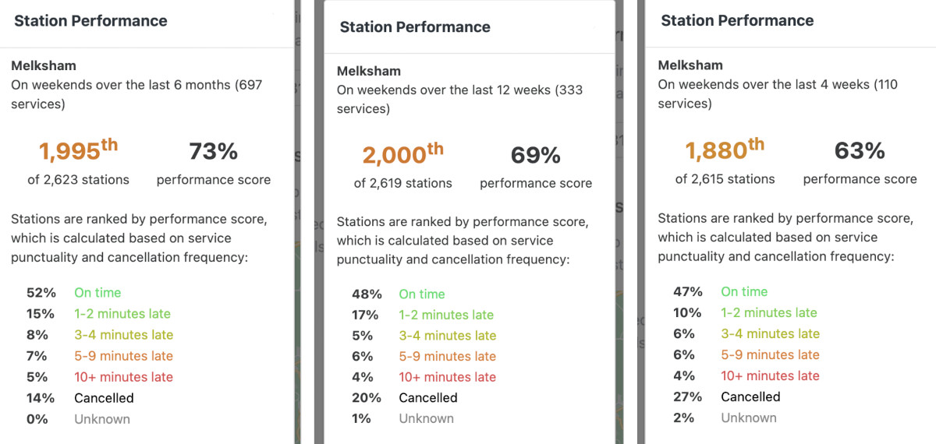This screenshot has width=936, height=444.
Task: Select the 14% Cancelled entry
Action: 104,398
